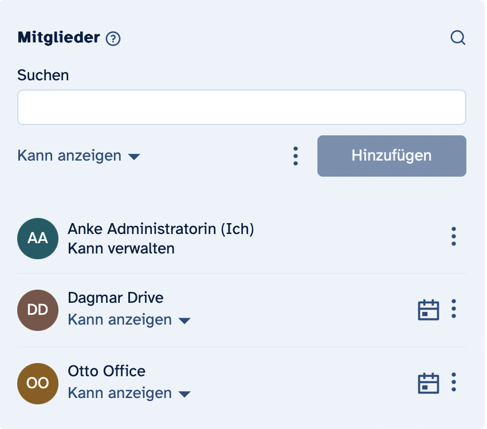487x429 pixels.
Task: Click the help icon beside Mitglieder
Action: [x=113, y=38]
